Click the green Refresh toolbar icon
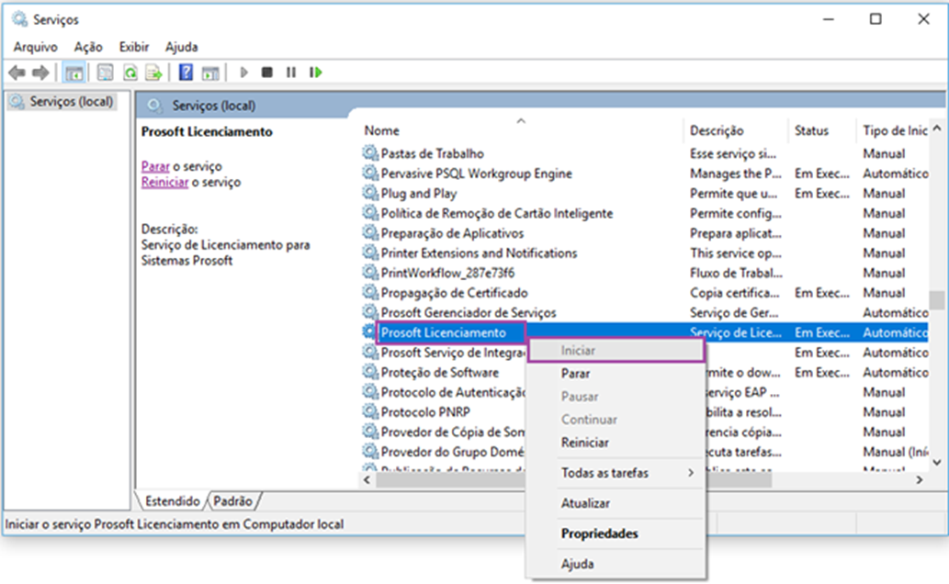Viewport: 949px width, 584px height. click(130, 73)
